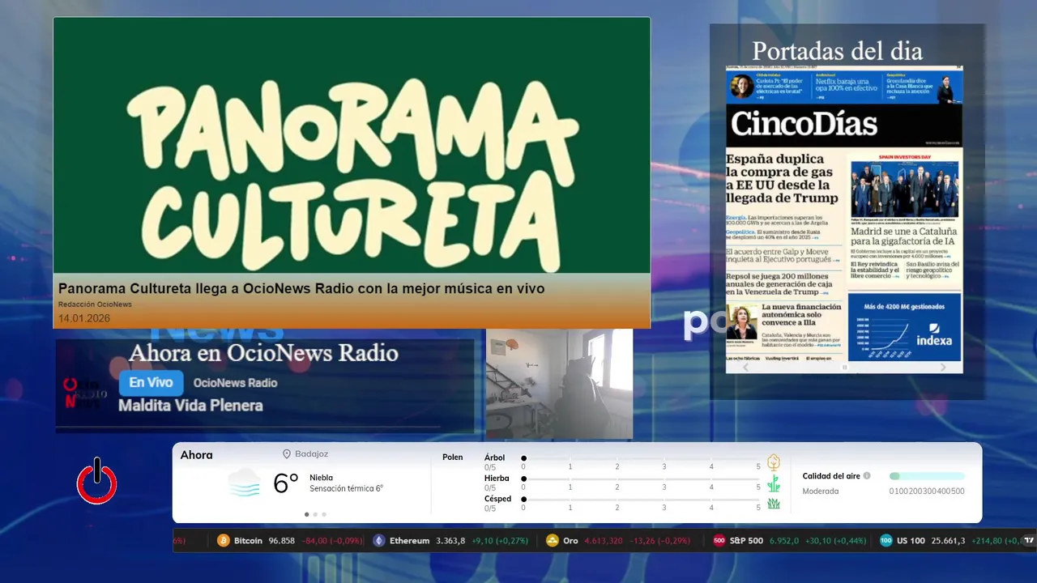Click the date '14.01.2026'
This screenshot has height=583, width=1037.
point(84,318)
